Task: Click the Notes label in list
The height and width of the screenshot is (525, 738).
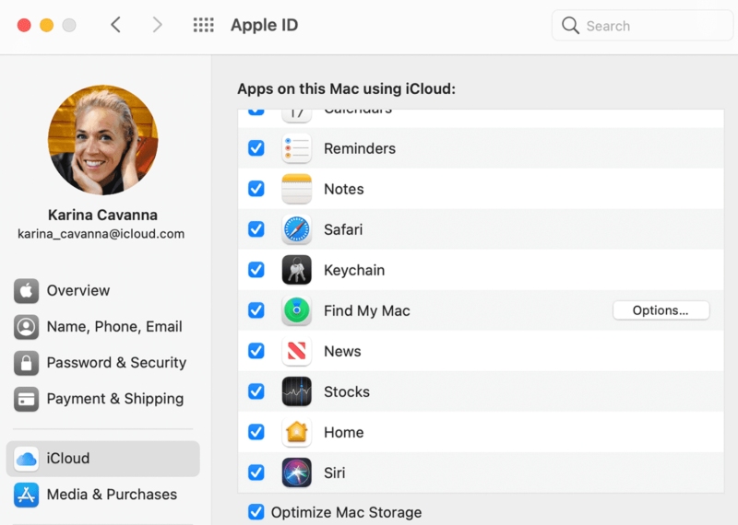Action: click(343, 189)
